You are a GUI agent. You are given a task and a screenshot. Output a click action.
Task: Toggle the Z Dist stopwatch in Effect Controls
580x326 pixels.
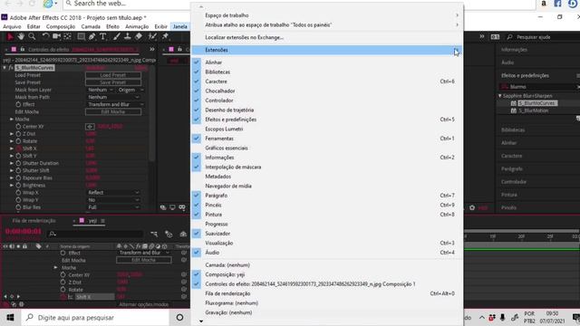point(18,134)
